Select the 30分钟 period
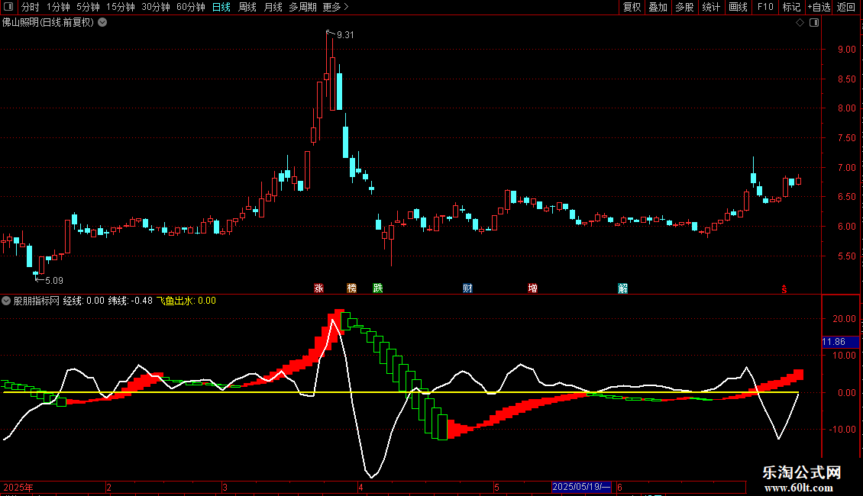Image resolution: width=863 pixels, height=496 pixels. click(155, 7)
